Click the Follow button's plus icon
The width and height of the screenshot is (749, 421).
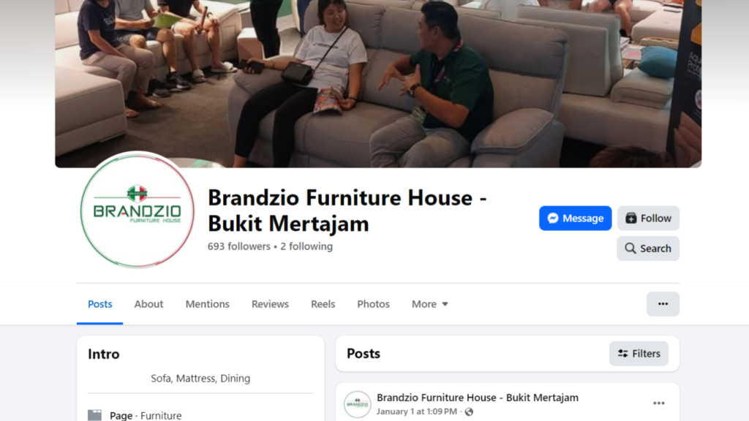pos(631,218)
